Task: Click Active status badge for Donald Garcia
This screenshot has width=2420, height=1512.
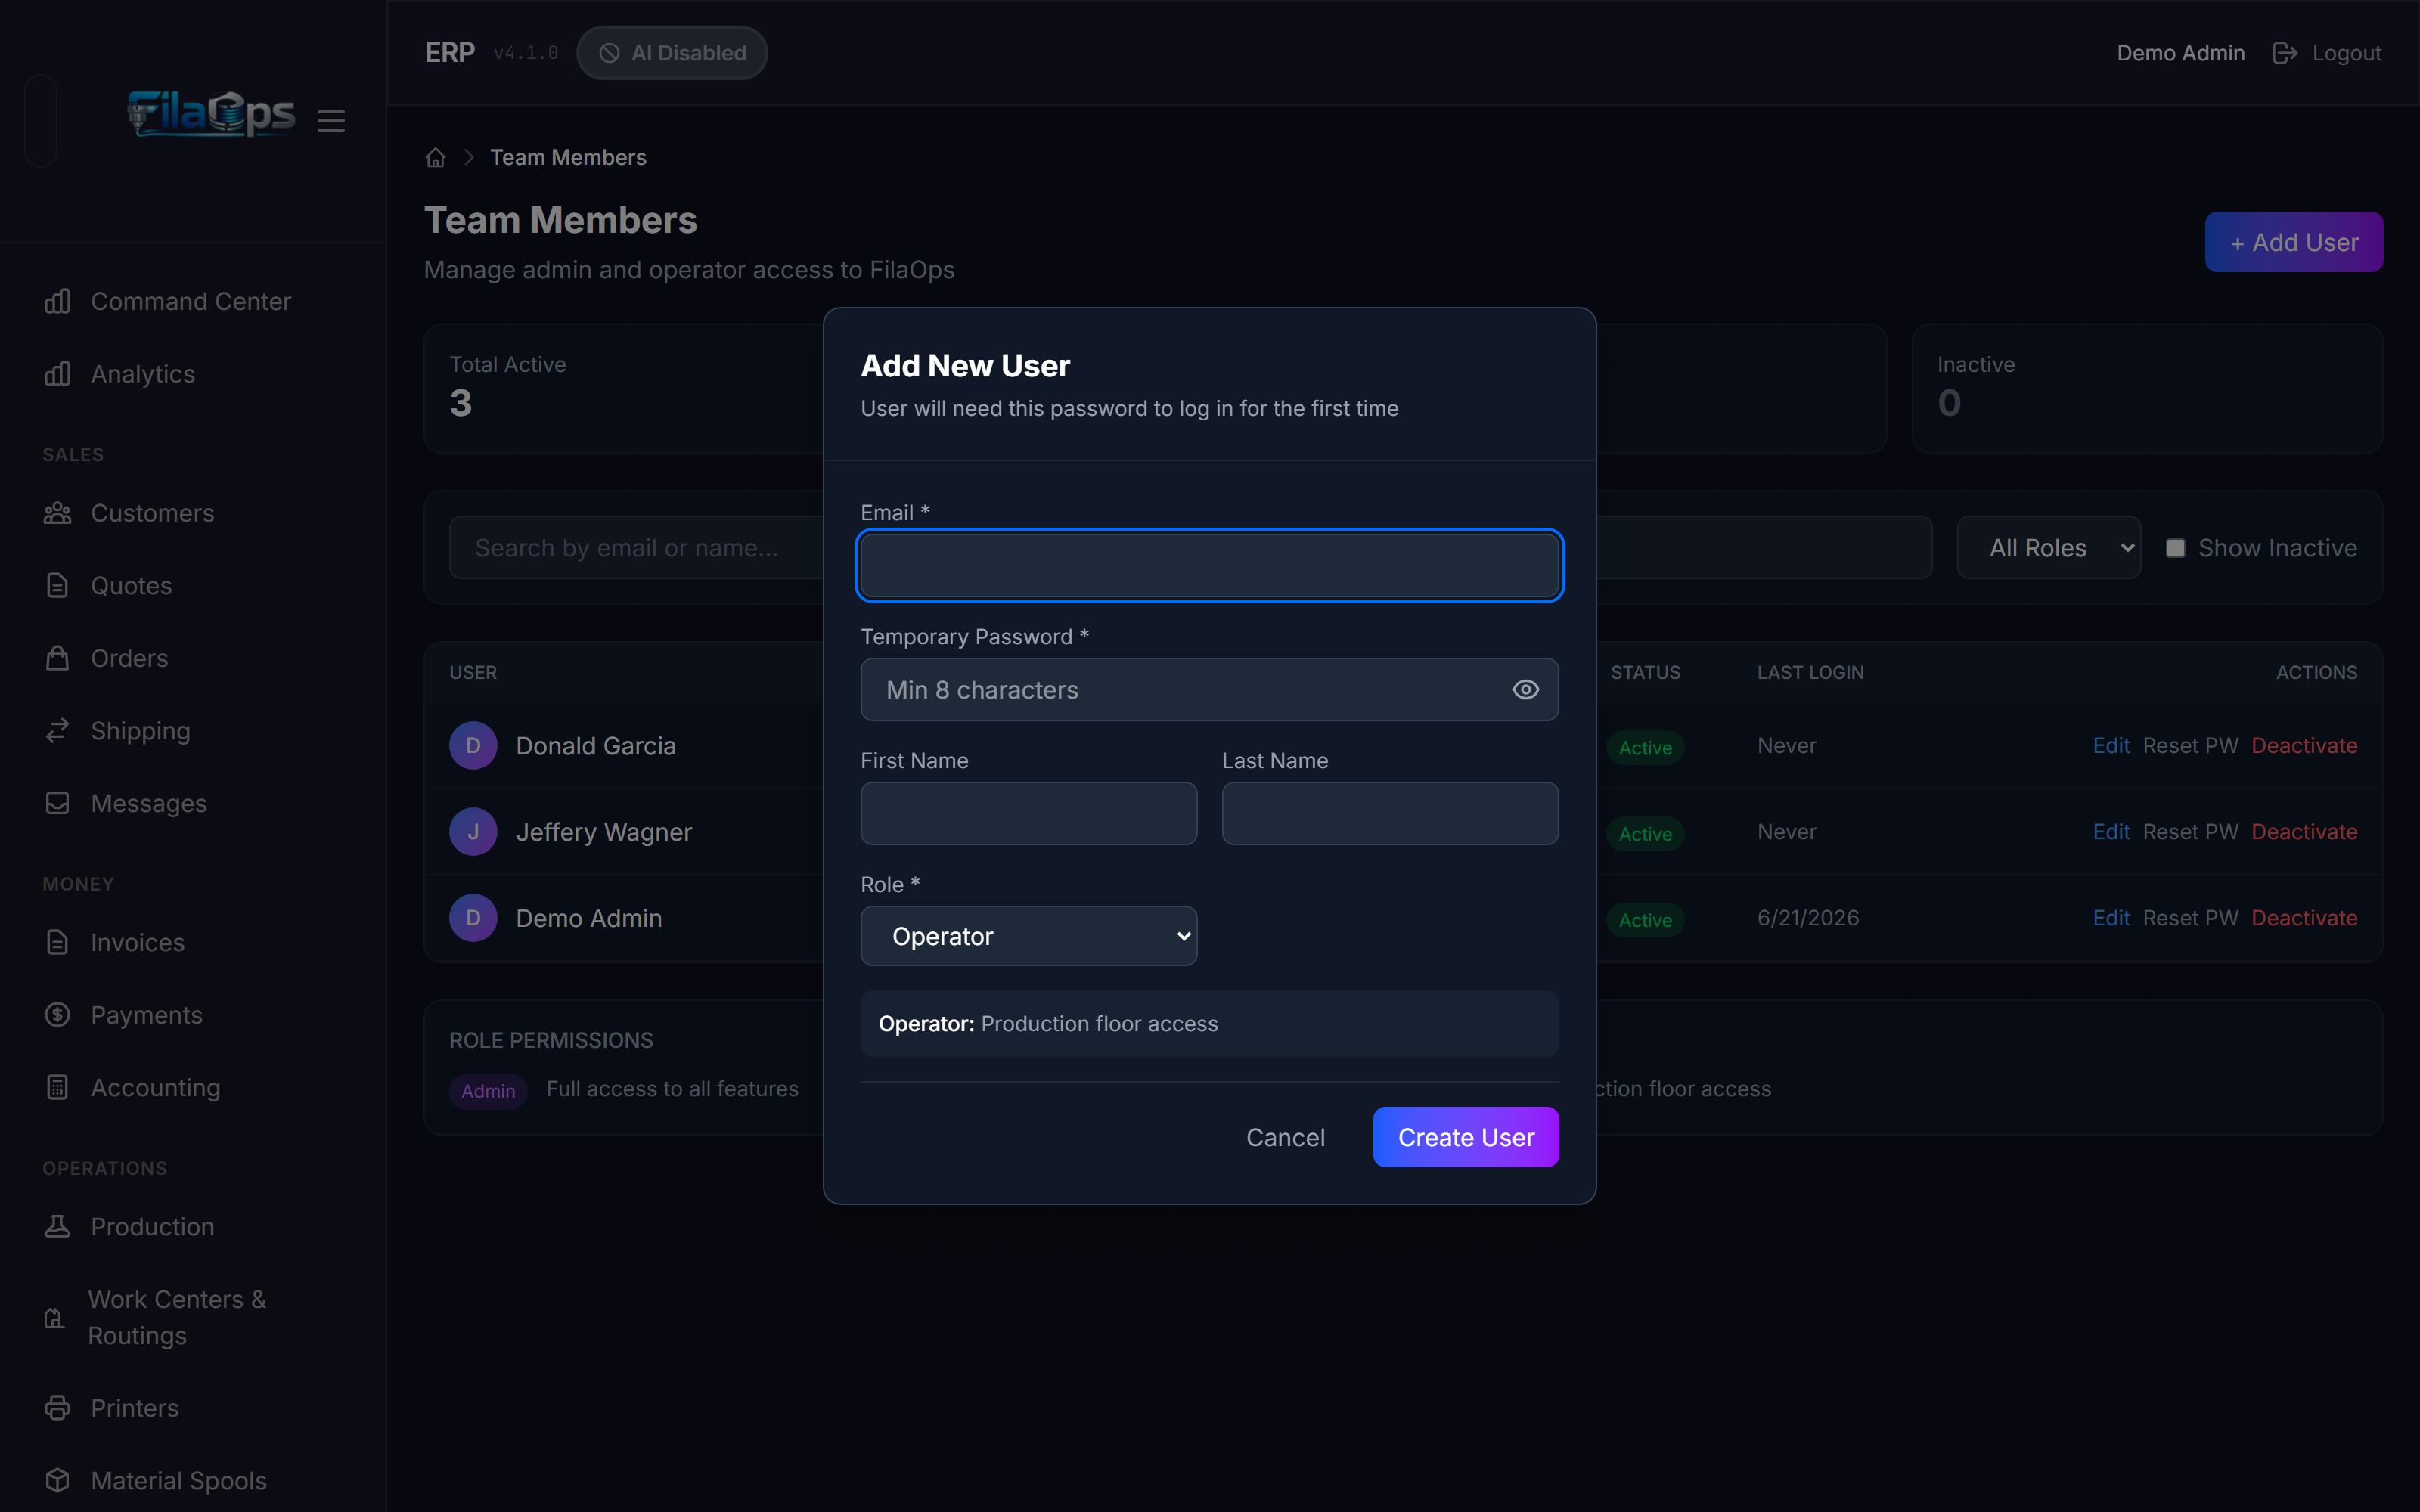Action: click(1645, 748)
